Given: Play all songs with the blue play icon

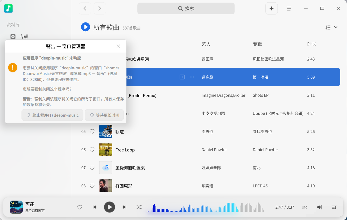Looking at the screenshot, I should (x=86, y=27).
